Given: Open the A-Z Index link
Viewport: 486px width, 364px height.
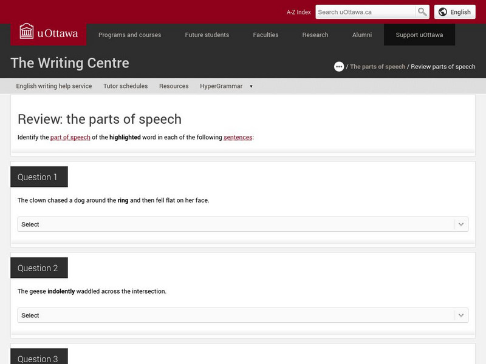Looking at the screenshot, I should pos(298,12).
